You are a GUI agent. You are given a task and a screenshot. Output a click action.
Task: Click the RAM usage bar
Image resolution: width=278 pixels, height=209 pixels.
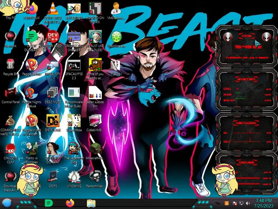[238, 93]
